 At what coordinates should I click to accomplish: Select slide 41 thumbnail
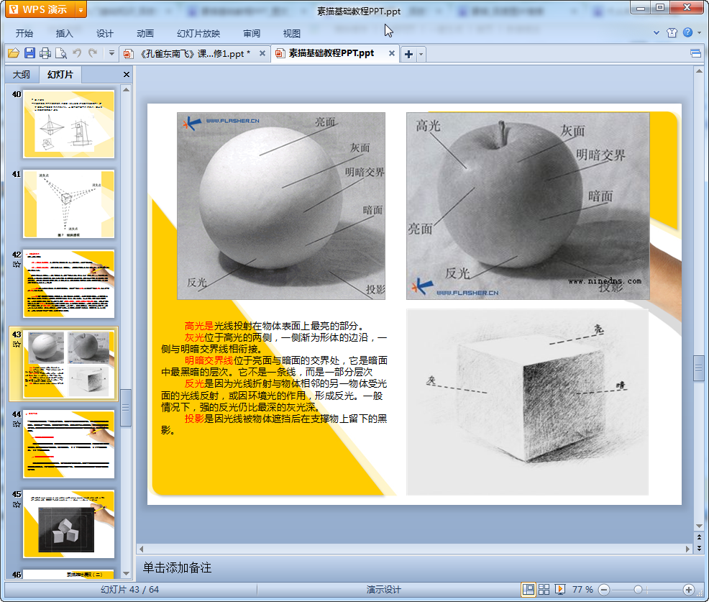(x=69, y=204)
